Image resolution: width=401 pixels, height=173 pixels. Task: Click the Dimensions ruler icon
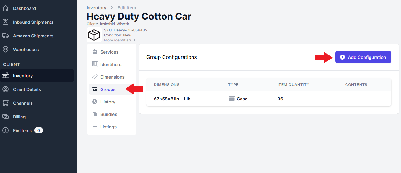(95, 77)
